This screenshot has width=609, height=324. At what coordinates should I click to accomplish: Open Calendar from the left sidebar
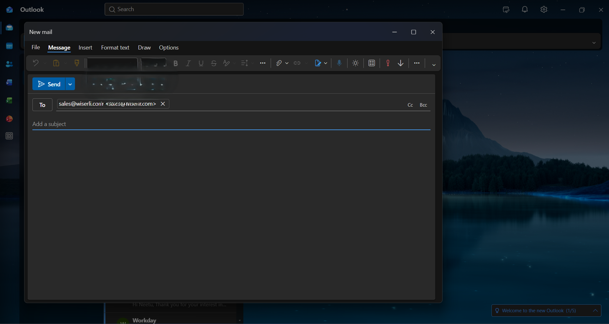click(x=10, y=46)
